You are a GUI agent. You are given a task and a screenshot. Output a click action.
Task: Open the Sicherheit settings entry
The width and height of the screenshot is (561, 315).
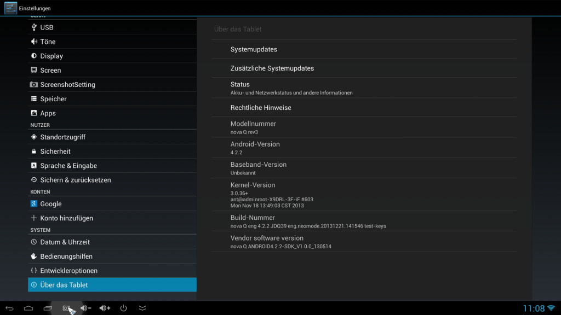112,151
